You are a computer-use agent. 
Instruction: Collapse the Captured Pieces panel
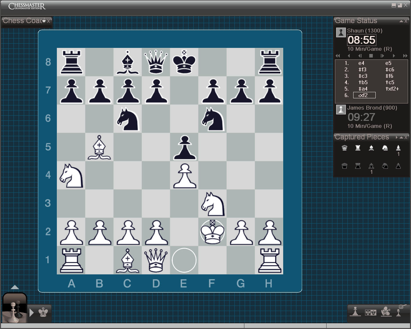401,138
